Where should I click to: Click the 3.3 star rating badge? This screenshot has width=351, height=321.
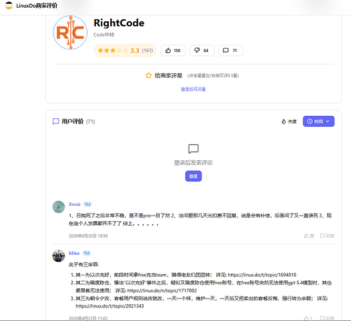(x=125, y=51)
